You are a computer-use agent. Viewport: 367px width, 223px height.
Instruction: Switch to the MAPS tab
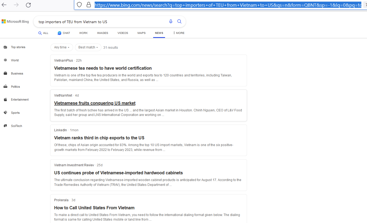[x=141, y=33]
